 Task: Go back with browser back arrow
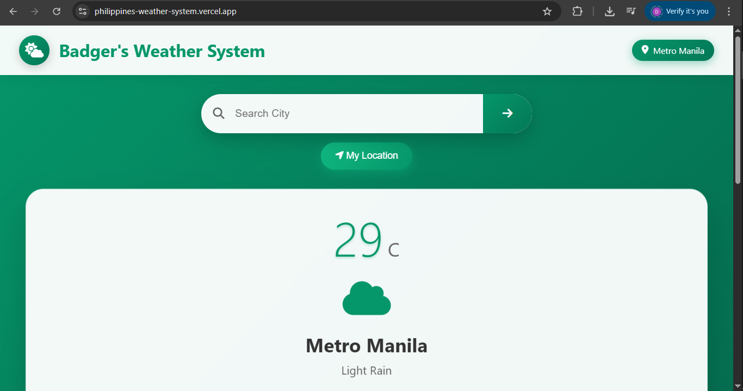point(13,11)
